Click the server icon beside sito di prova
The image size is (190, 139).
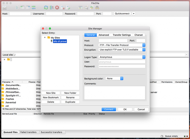51,41
